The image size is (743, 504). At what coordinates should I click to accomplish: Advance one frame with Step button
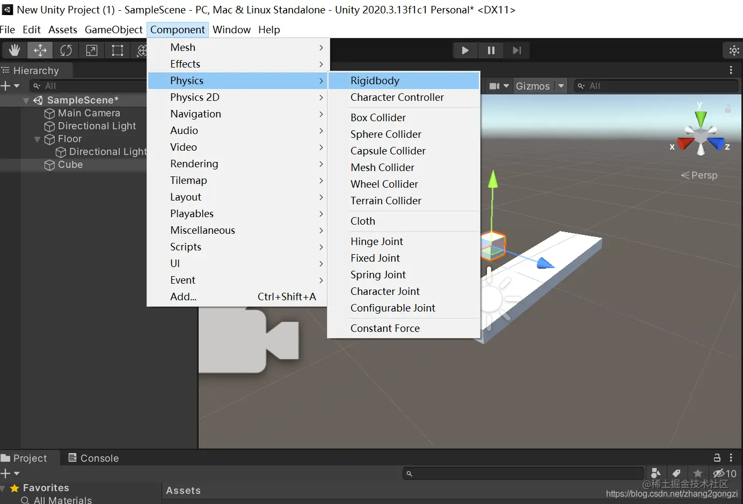tap(516, 50)
